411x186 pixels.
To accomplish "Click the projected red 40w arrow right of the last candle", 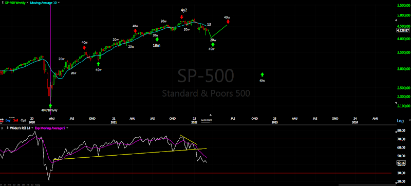I will (228, 22).
